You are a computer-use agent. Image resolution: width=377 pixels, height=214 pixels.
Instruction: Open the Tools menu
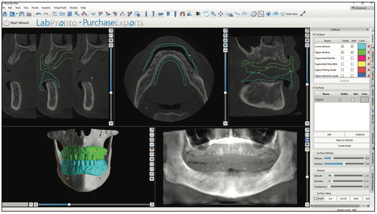click(x=18, y=8)
